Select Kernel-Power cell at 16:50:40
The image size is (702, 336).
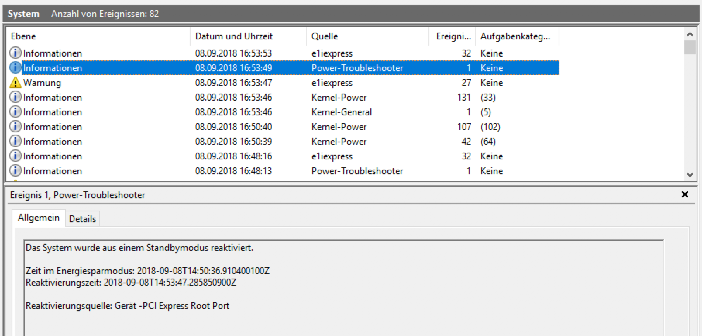(x=339, y=127)
